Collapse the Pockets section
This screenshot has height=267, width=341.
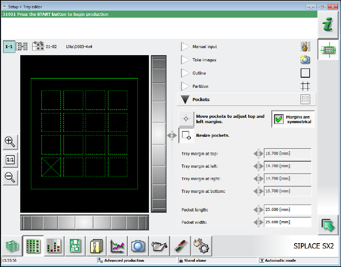click(x=185, y=100)
